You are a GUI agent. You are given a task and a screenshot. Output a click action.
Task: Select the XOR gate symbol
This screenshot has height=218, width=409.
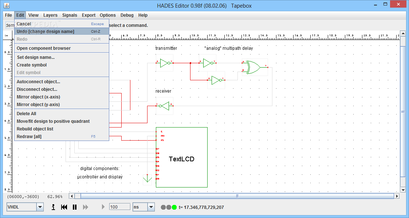point(255,67)
